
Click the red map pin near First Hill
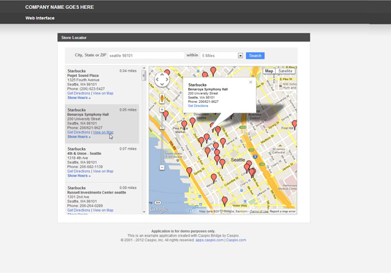(x=294, y=124)
